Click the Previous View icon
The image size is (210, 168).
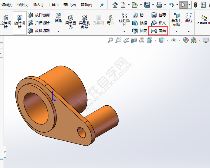pos(126,40)
